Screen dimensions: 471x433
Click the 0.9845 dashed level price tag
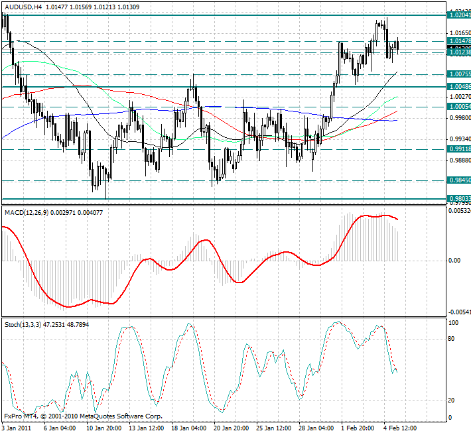point(459,180)
